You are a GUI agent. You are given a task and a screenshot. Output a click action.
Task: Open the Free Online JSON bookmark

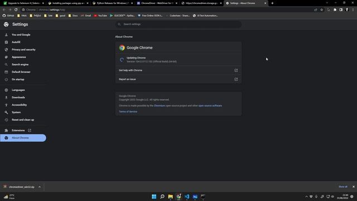click(x=150, y=16)
